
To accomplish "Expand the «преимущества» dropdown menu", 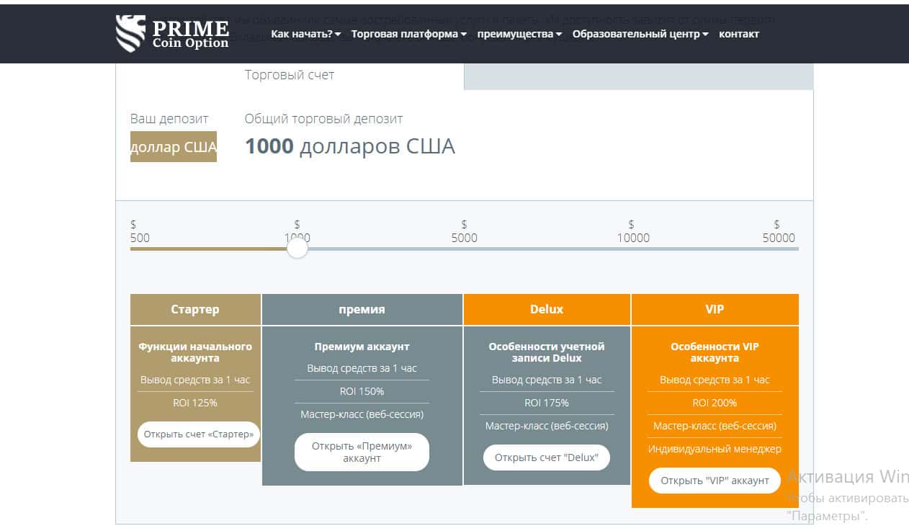I will click(519, 34).
